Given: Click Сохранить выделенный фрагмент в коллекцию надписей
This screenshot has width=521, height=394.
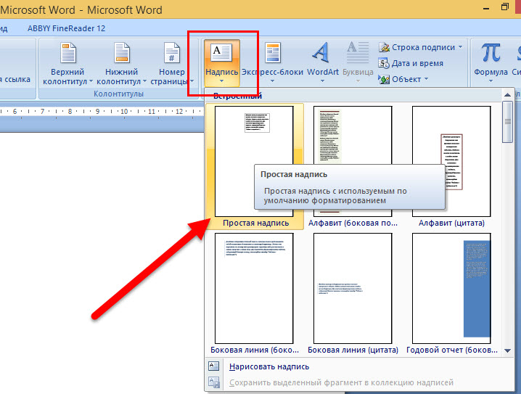Looking at the screenshot, I should tap(341, 382).
